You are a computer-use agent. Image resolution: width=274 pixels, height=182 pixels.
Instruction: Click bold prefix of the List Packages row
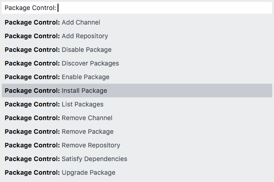32,104
